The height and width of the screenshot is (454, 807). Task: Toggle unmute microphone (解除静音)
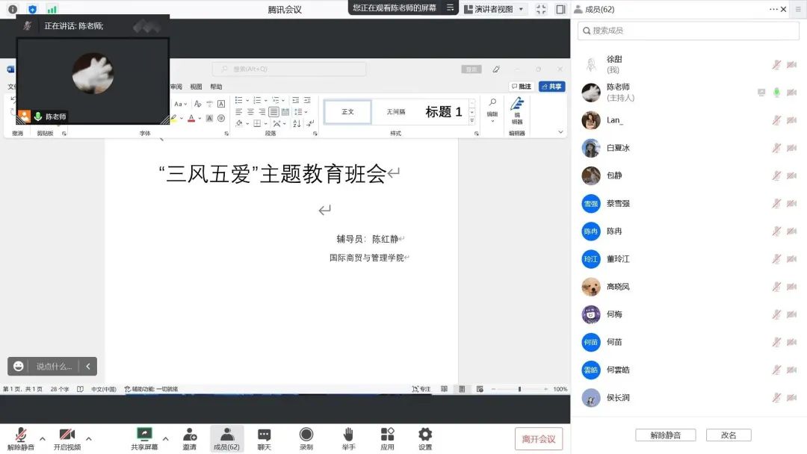pyautogui.click(x=21, y=438)
